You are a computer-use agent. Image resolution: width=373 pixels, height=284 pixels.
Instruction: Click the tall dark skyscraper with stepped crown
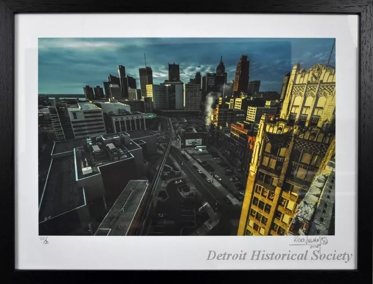point(241,75)
